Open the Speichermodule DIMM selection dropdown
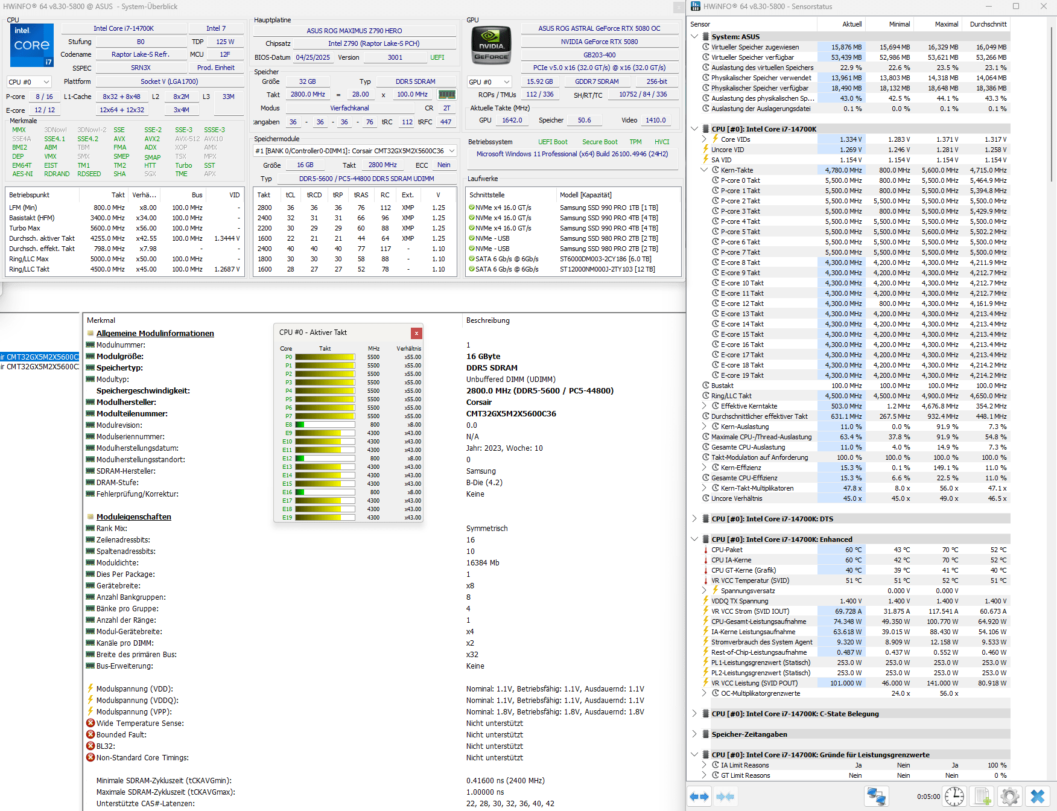 click(355, 151)
